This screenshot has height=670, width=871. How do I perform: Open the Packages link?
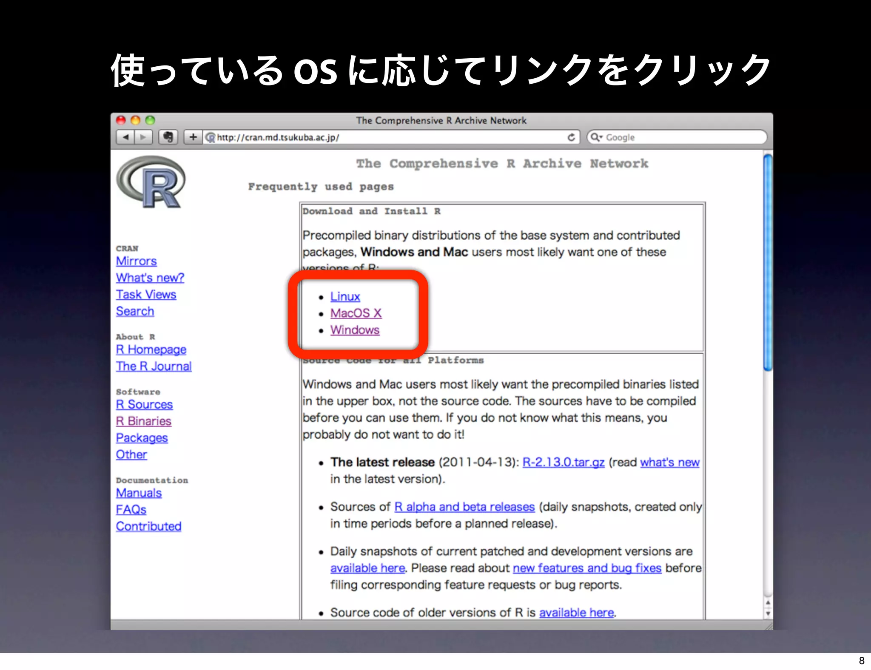coord(142,438)
